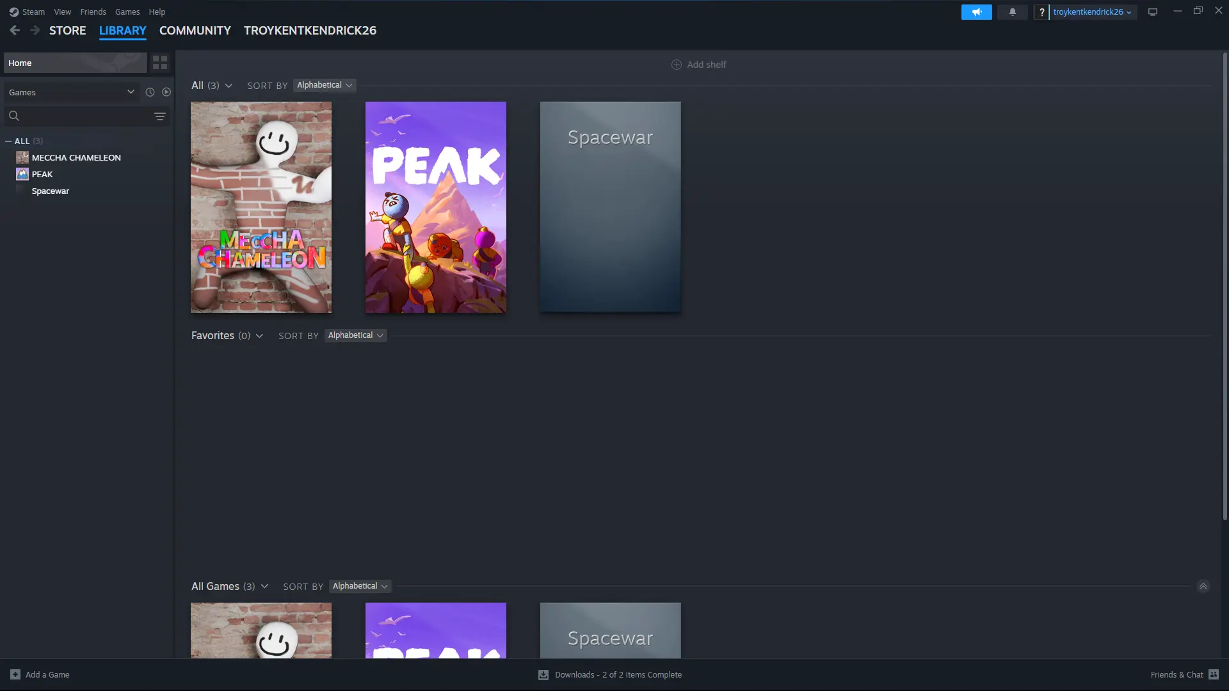Change All shelf Alphabetical sort
The height and width of the screenshot is (691, 1229).
coord(325,85)
